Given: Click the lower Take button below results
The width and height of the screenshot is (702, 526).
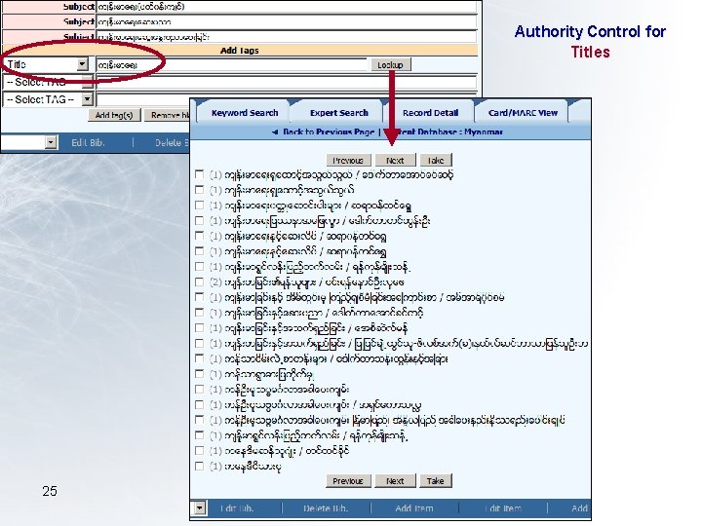Looking at the screenshot, I should tap(435, 481).
